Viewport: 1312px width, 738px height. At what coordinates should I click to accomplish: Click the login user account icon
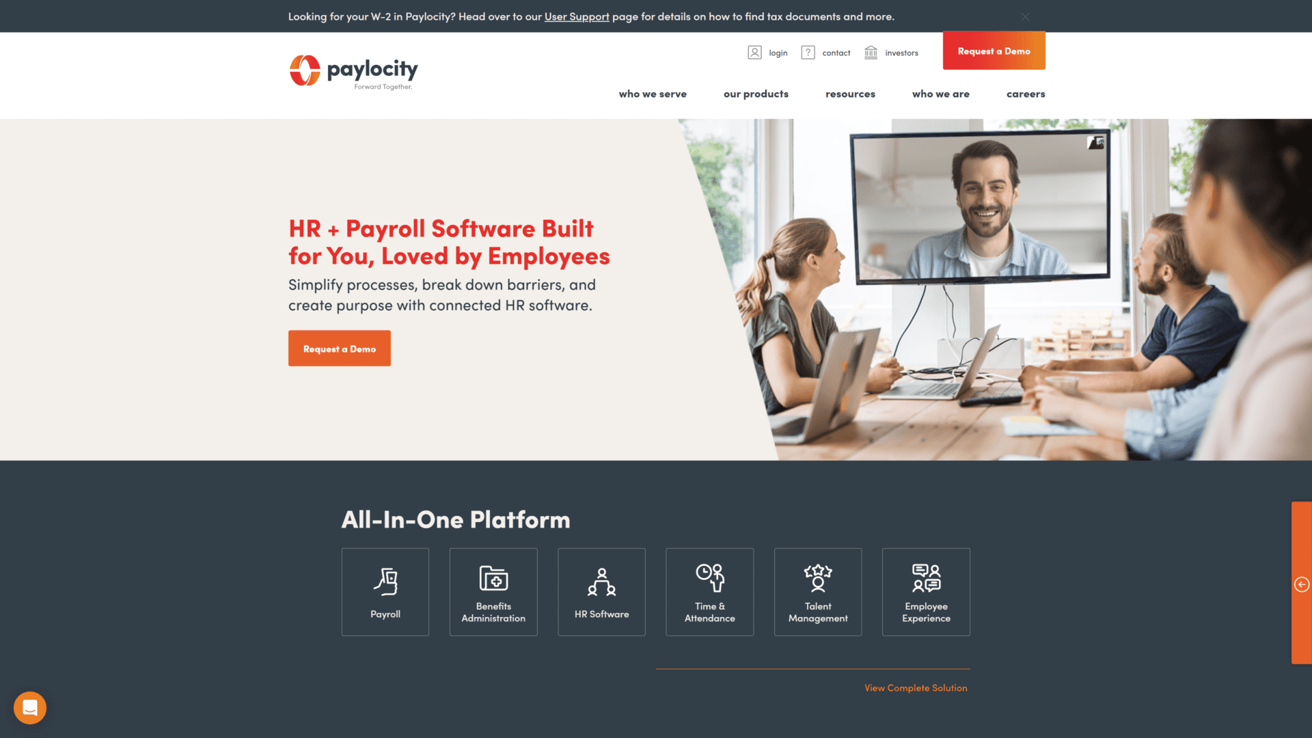pos(754,51)
